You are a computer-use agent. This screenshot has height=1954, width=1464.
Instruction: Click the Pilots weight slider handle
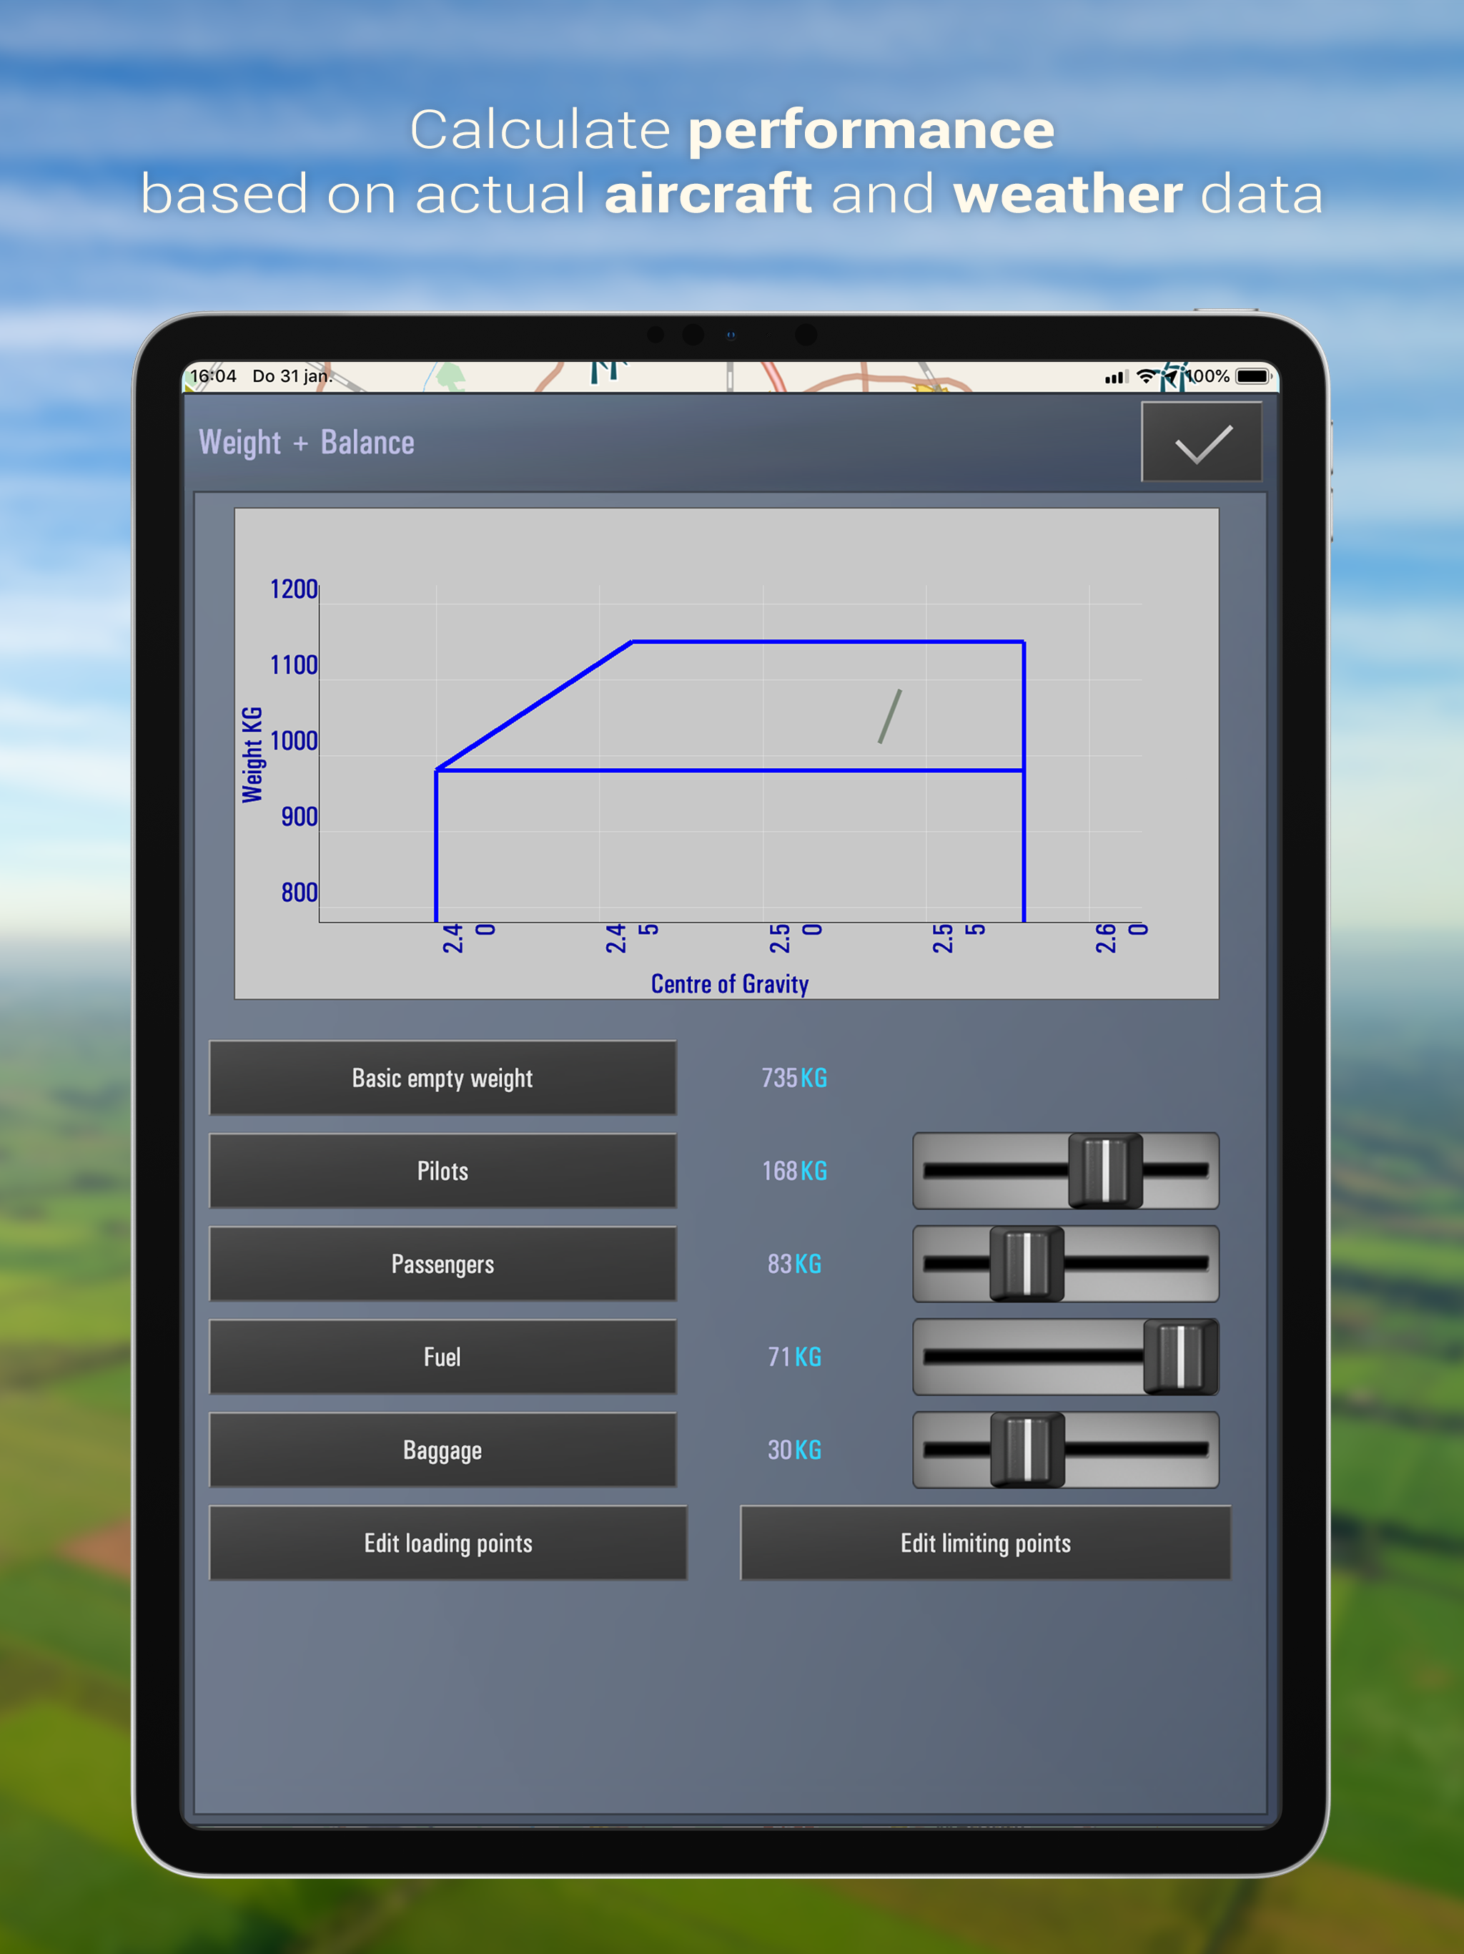[1104, 1170]
